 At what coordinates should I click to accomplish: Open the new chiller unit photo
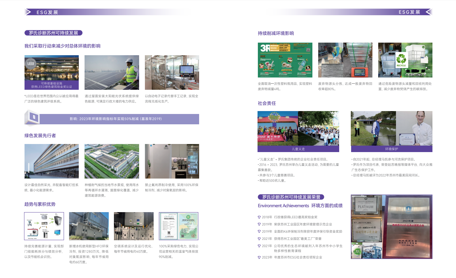(89, 226)
